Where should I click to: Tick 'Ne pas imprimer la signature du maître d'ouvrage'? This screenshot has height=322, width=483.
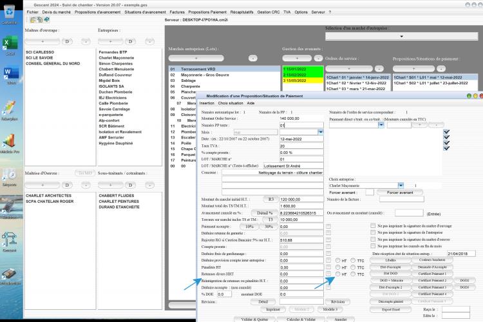[x=373, y=226]
